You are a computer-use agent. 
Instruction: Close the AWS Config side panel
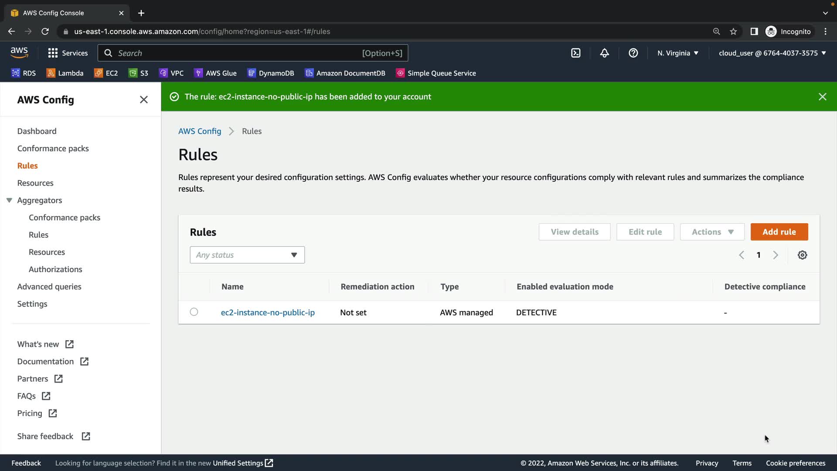pos(143,100)
